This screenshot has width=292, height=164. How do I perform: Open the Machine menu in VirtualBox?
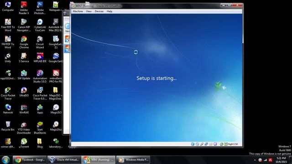(x=78, y=11)
